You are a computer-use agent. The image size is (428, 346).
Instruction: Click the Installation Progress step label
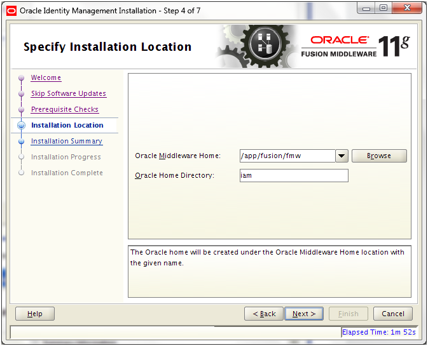tap(66, 157)
